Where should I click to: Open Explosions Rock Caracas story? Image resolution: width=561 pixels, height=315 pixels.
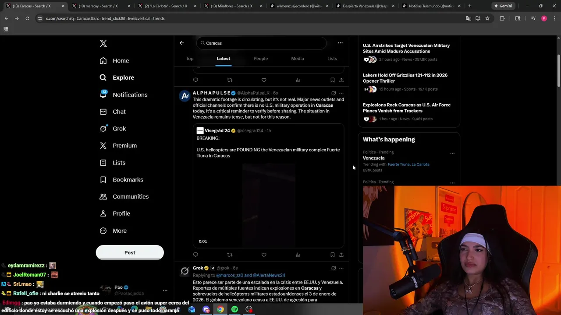[x=407, y=108]
